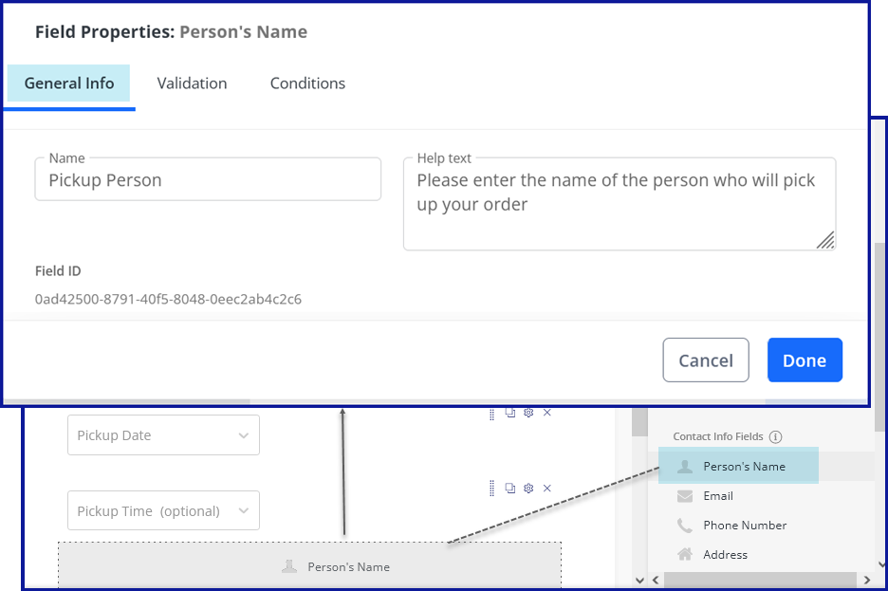This screenshot has height=591, width=888.
Task: Click the Done button
Action: tap(805, 360)
